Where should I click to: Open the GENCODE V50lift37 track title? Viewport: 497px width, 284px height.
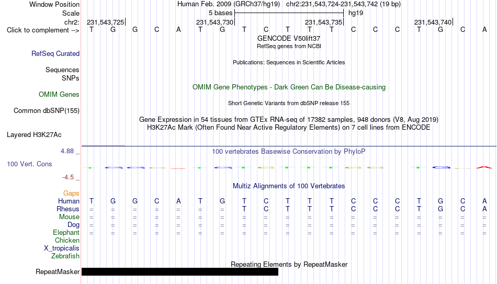coord(289,38)
